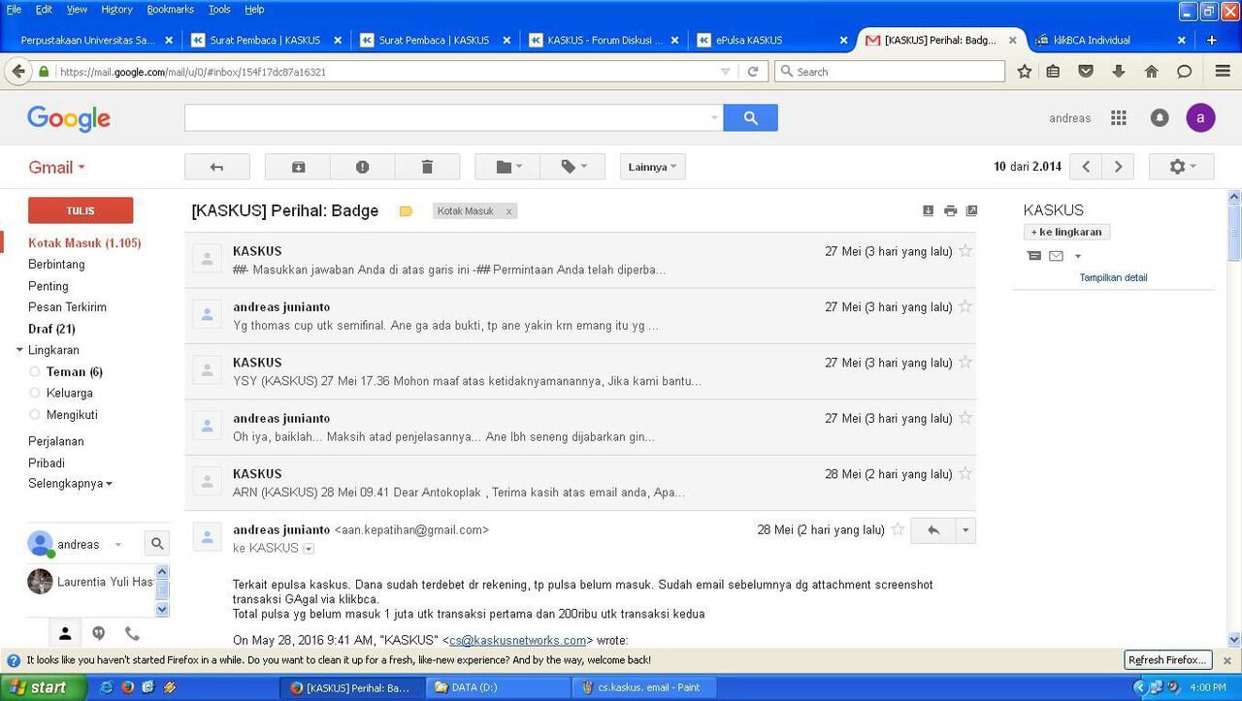This screenshot has height=701, width=1242.
Task: Click the blue Gmail search button
Action: (x=750, y=117)
